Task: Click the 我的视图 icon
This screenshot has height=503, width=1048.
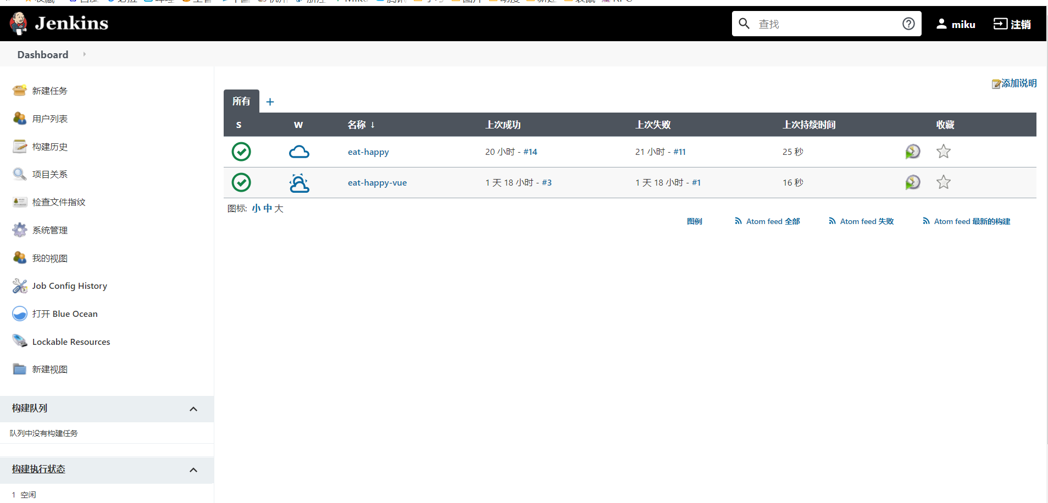Action: [x=20, y=258]
